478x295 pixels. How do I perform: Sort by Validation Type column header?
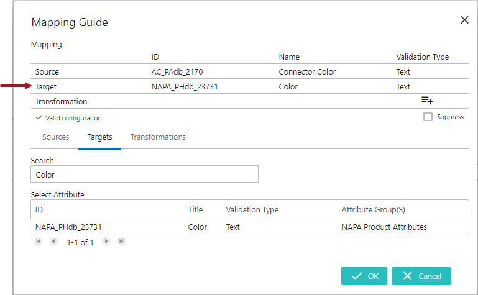tap(252, 210)
